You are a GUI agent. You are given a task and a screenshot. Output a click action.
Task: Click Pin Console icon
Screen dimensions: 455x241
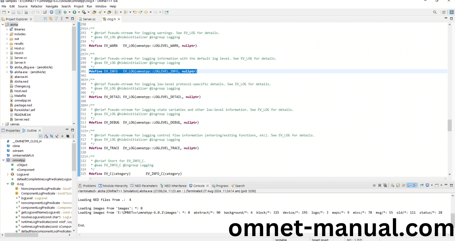[422, 185]
